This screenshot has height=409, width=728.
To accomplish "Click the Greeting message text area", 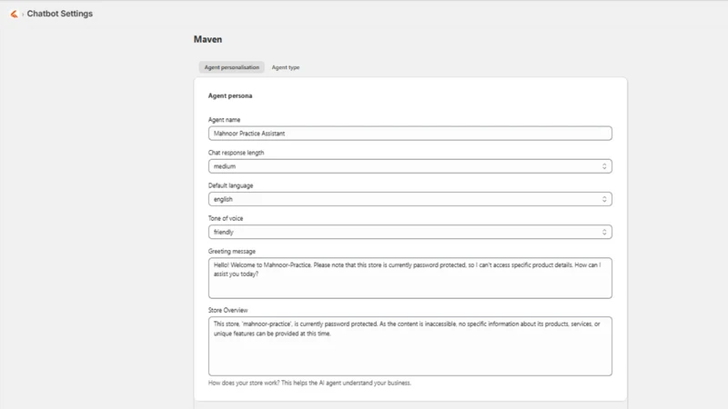I will [410, 278].
